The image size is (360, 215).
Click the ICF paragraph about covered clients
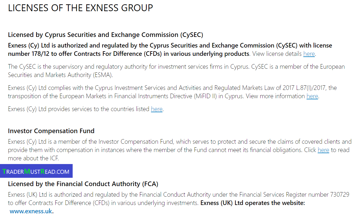pyautogui.click(x=180, y=150)
